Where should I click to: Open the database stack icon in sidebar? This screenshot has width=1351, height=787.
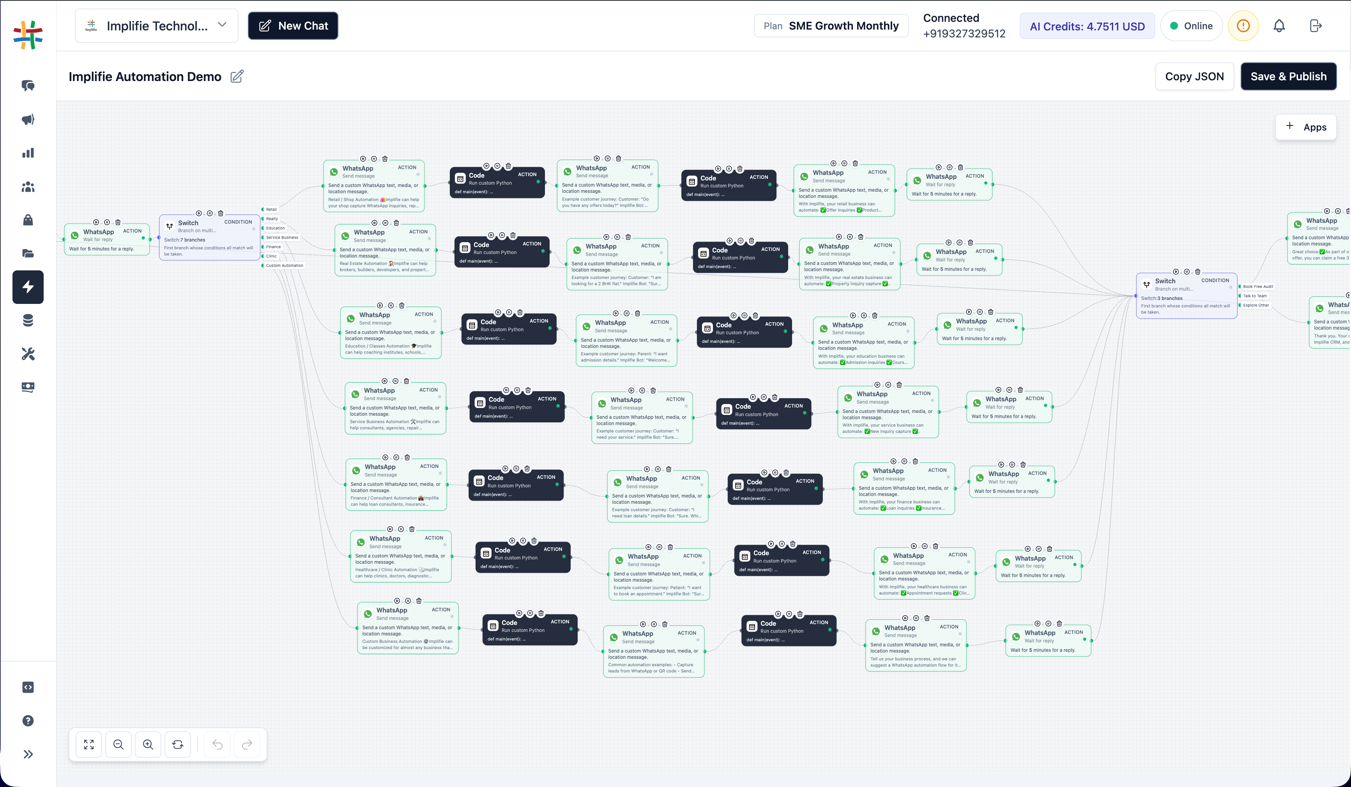tap(28, 320)
